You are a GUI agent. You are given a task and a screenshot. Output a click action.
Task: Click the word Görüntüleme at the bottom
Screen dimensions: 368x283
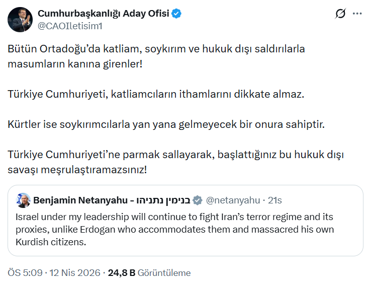coord(164,273)
